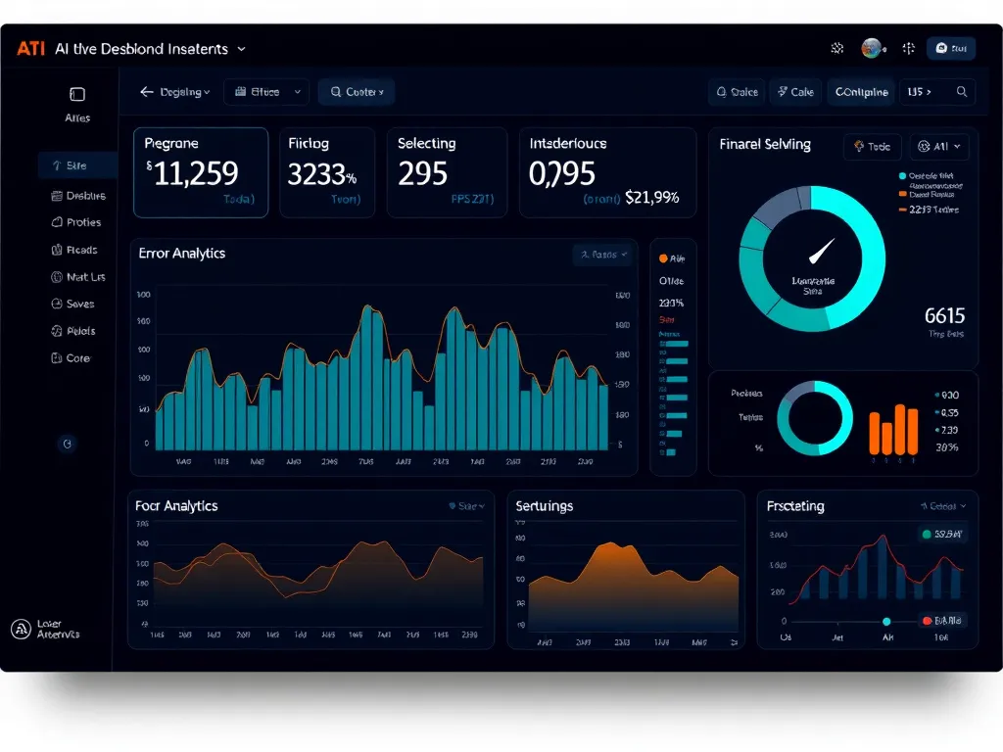Click the back arrow beside Degsing

point(147,92)
